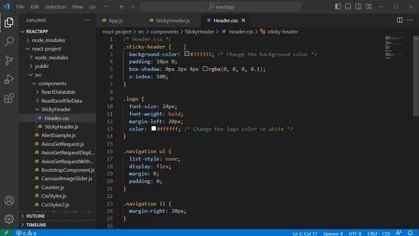
Task: Open the Extensions view
Action: coord(9,98)
